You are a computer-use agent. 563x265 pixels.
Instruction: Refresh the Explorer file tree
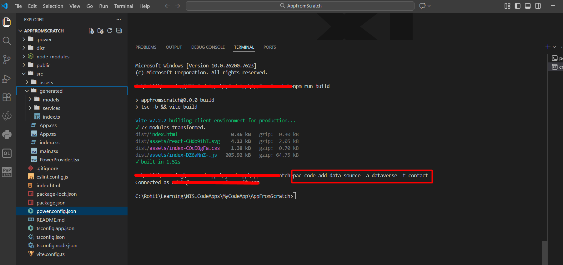pos(110,31)
